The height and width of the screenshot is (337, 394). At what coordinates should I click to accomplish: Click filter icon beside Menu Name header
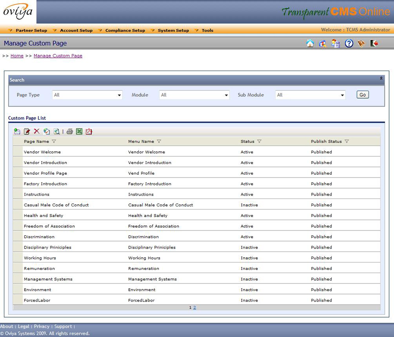click(x=159, y=142)
